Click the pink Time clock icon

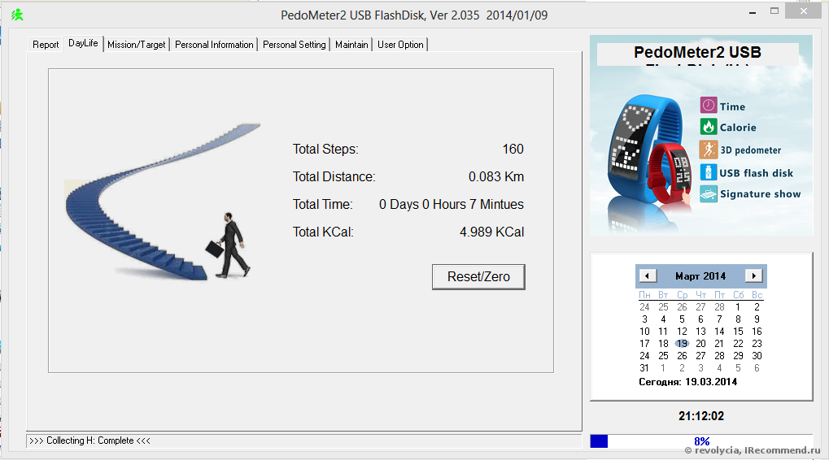709,105
